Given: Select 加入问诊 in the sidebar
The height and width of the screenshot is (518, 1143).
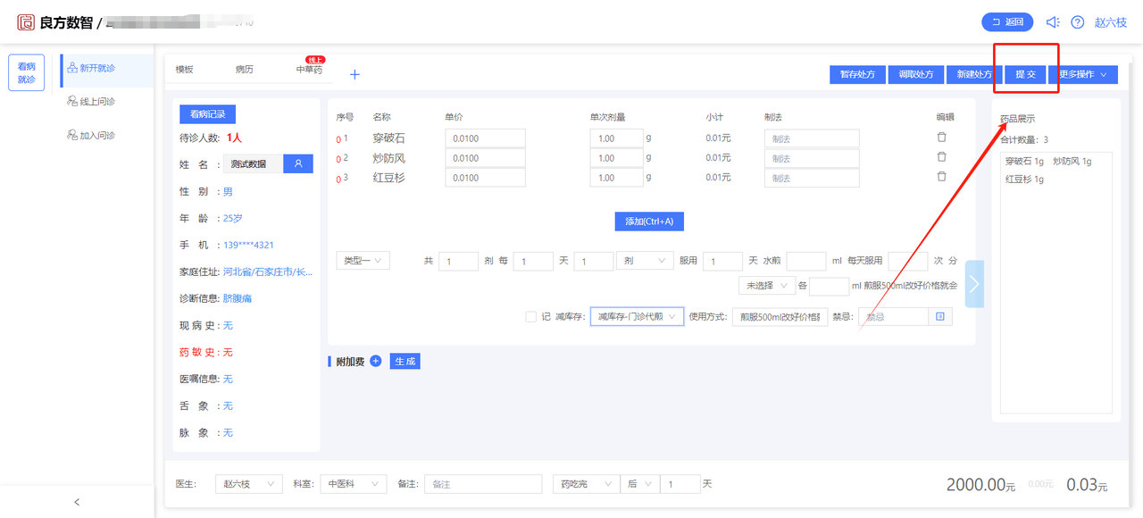Looking at the screenshot, I should pyautogui.click(x=91, y=136).
